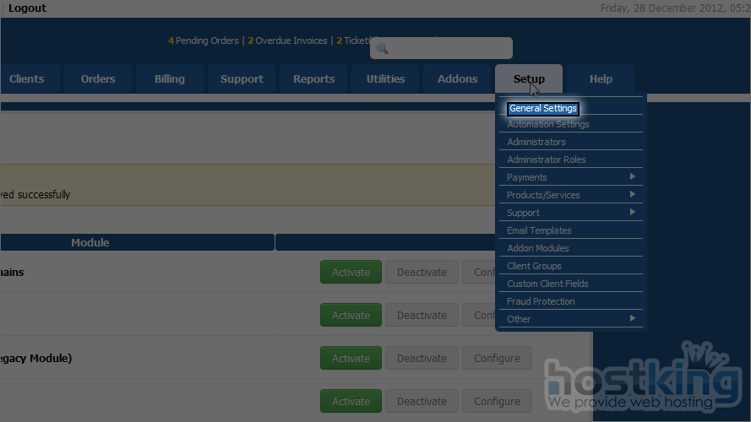Expand the Payments submenu arrow

633,177
